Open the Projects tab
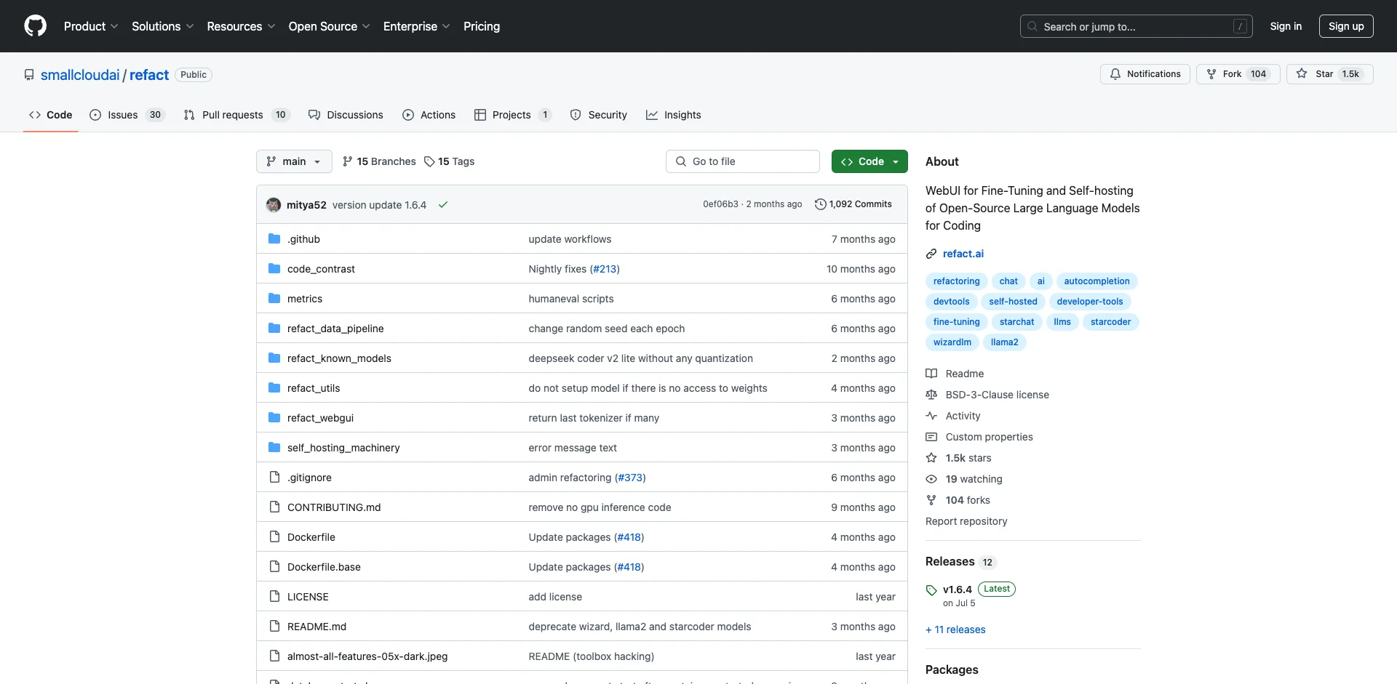This screenshot has width=1397, height=684. point(513,115)
